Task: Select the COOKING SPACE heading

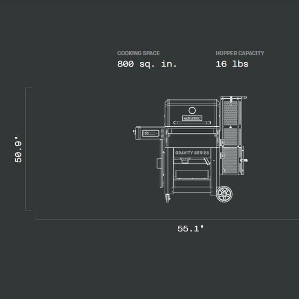Action: [139, 53]
